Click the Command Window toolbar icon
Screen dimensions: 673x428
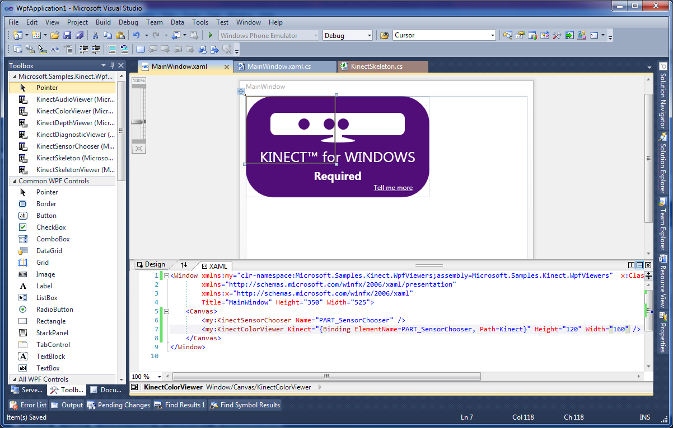pos(595,35)
